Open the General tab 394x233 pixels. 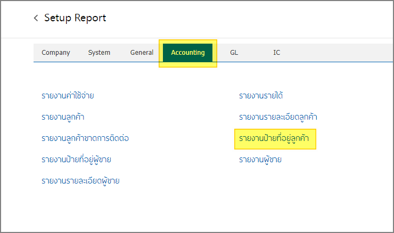click(142, 53)
